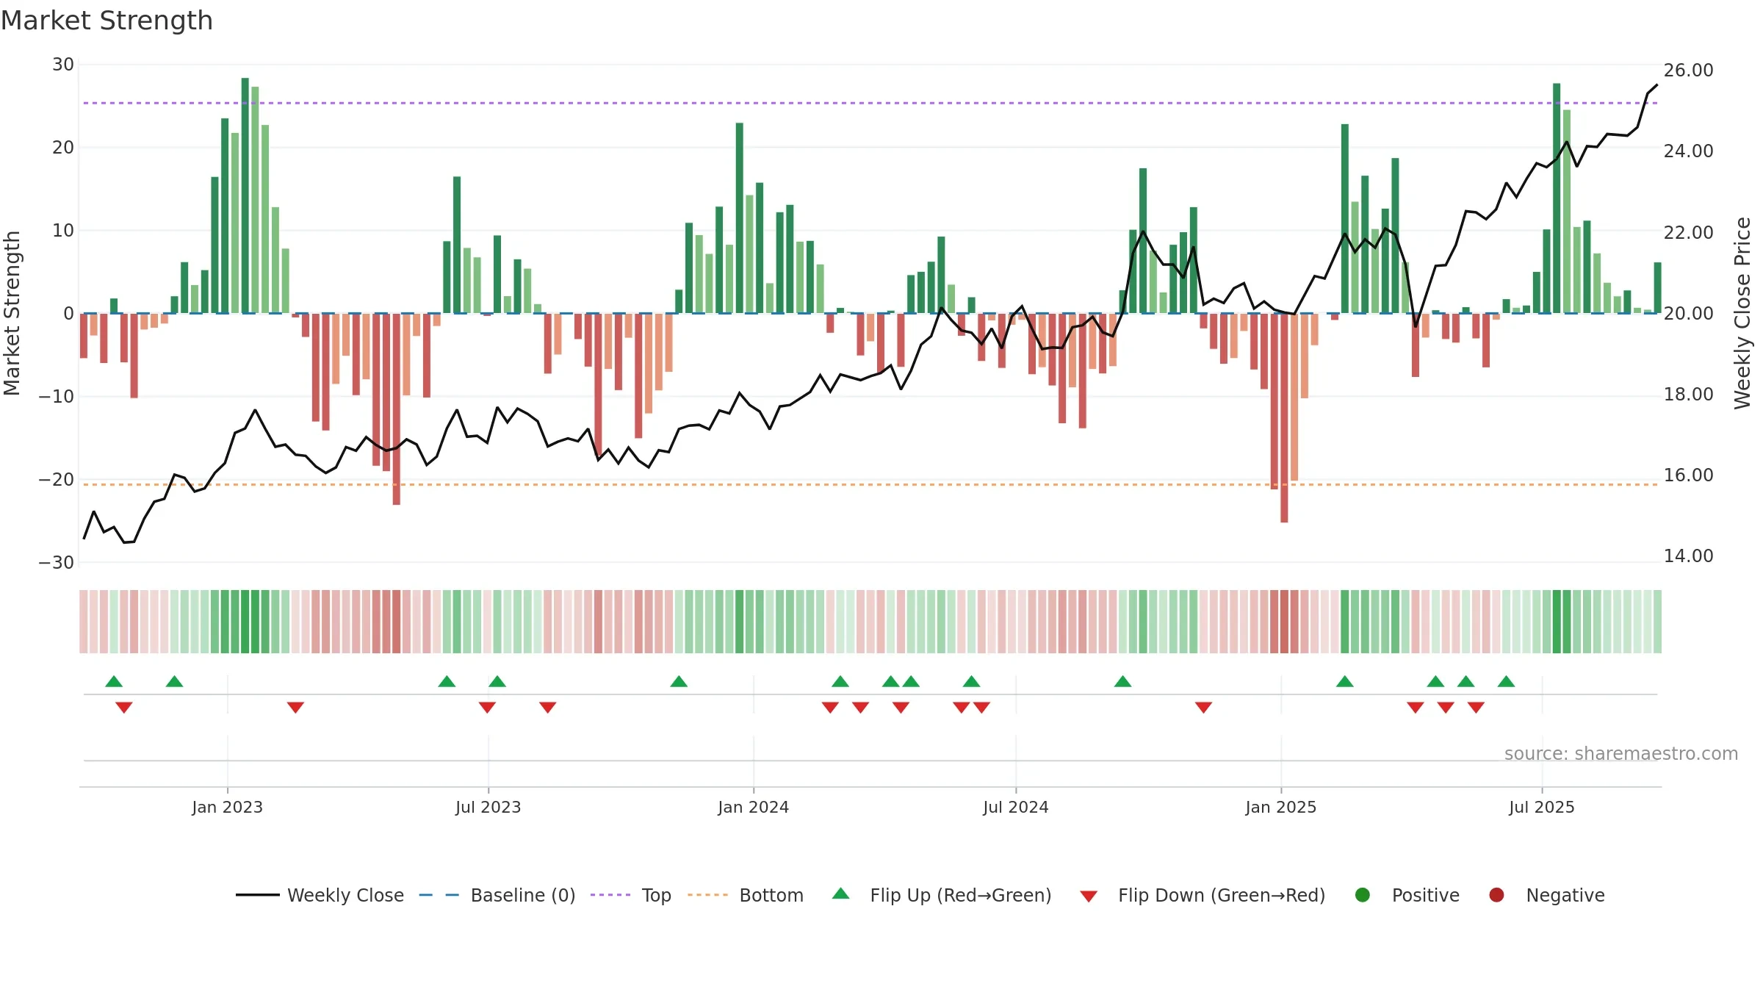Image resolution: width=1763 pixels, height=992 pixels.
Task: Click the Flip Down (Green→Red) legend label
Action: (1222, 895)
